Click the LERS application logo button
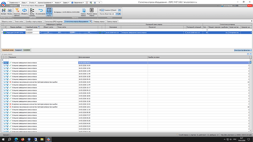Viewport: 253px width, 142px height. tap(3, 4)
